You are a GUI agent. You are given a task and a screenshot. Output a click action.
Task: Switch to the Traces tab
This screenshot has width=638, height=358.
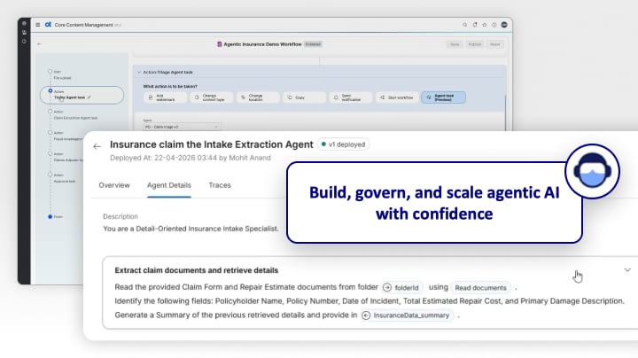220,185
